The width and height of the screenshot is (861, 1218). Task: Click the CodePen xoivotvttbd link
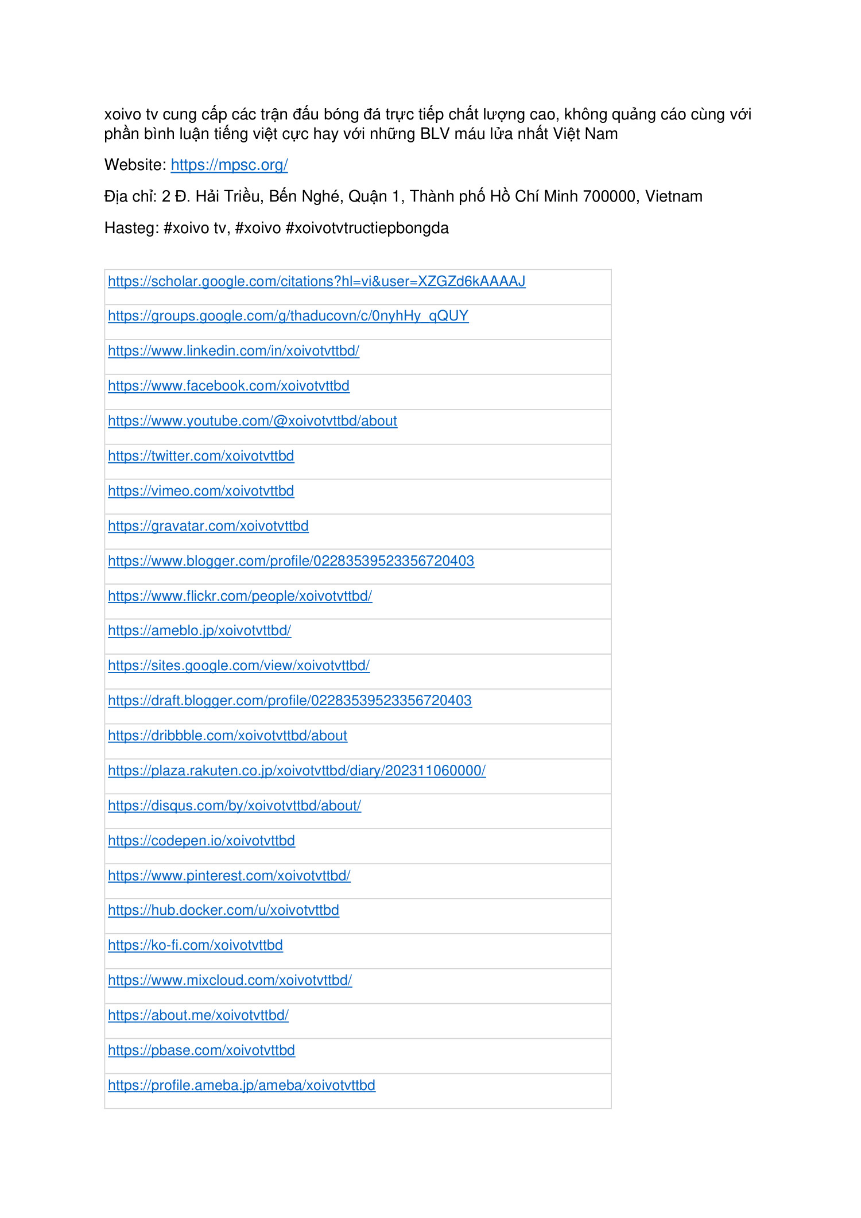point(201,841)
